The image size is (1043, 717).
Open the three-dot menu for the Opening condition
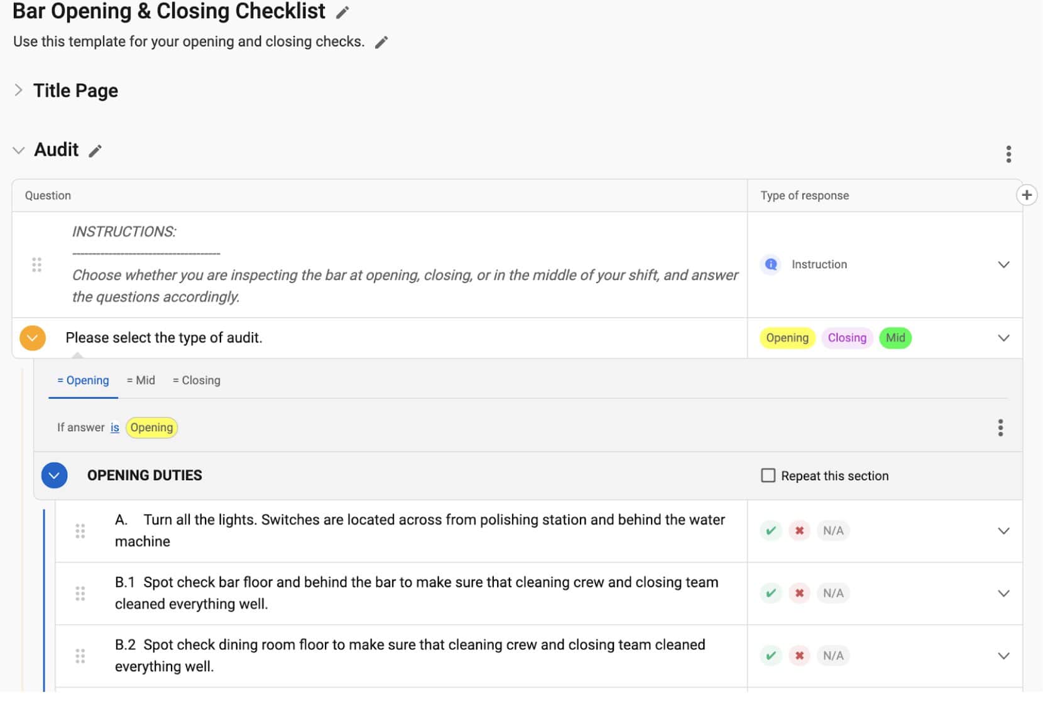click(x=1000, y=428)
